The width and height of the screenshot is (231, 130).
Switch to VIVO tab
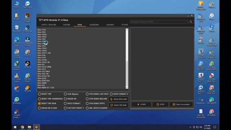point(80,25)
